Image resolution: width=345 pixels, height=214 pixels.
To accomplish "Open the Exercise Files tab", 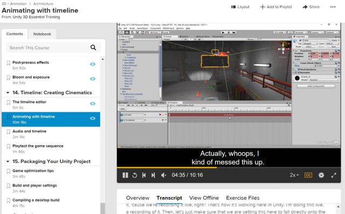I will (x=243, y=198).
